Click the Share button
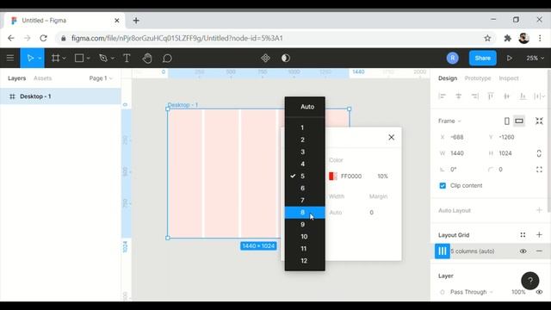The image size is (551, 310). tap(482, 58)
